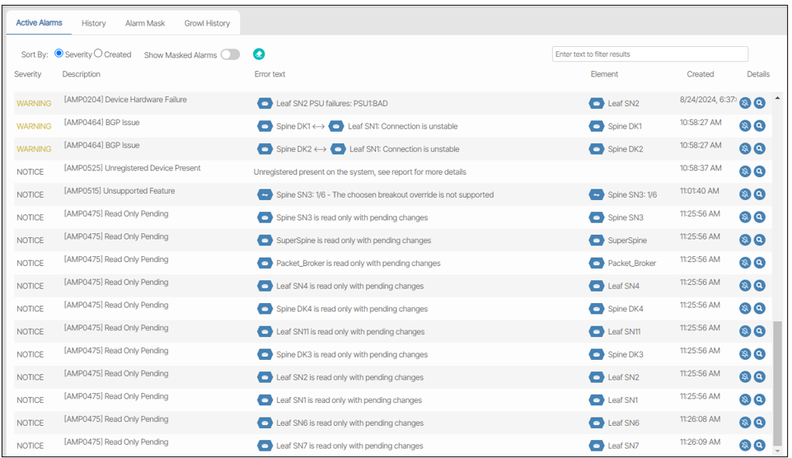Click the scrollbar down arrow in alarm list
Screen dimensions: 792x458
coord(777,451)
